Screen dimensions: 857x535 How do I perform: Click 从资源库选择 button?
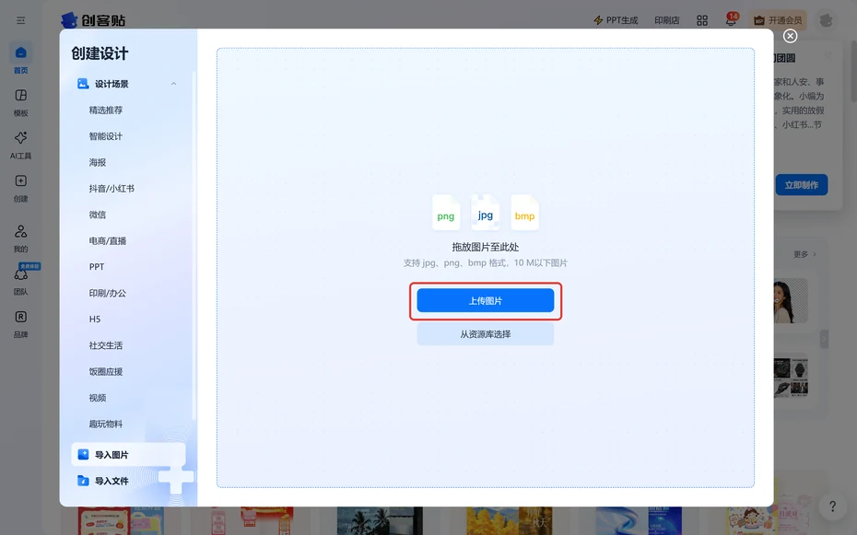[486, 334]
